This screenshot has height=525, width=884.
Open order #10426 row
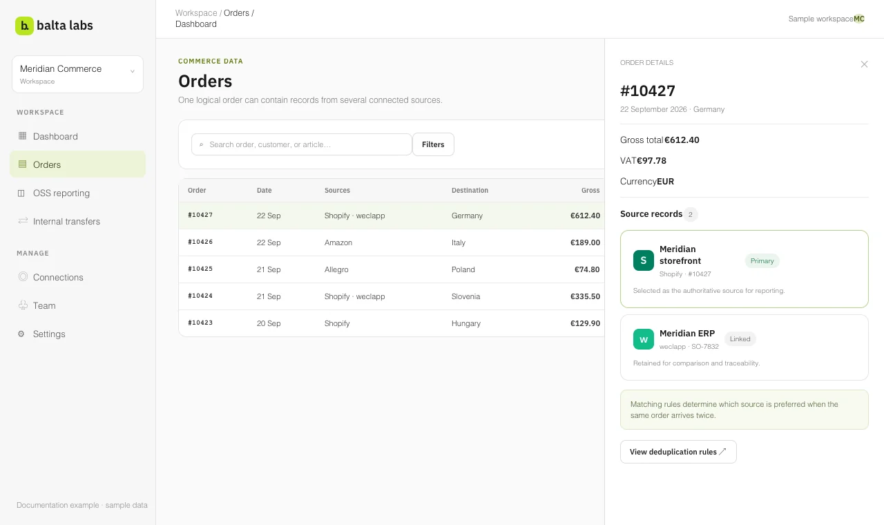(x=392, y=242)
